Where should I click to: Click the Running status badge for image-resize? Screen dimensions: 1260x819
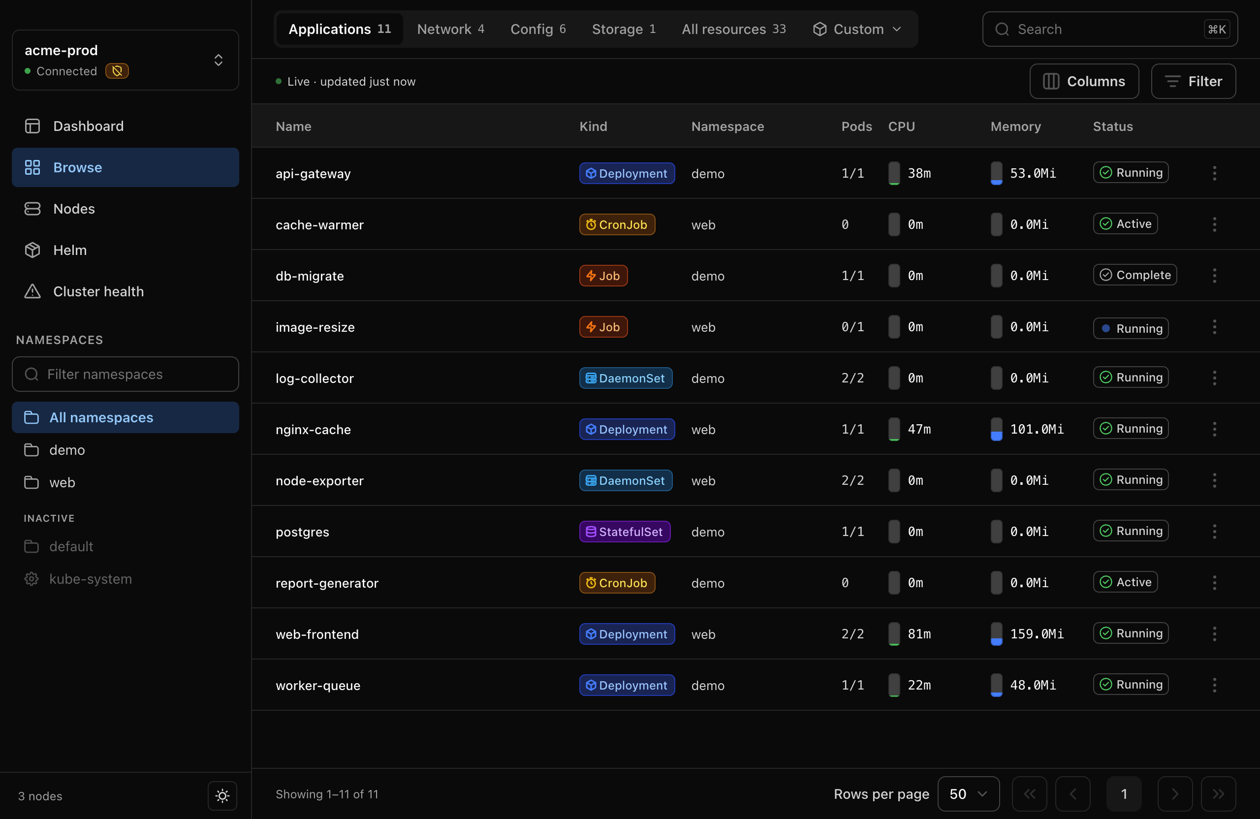pyautogui.click(x=1131, y=328)
